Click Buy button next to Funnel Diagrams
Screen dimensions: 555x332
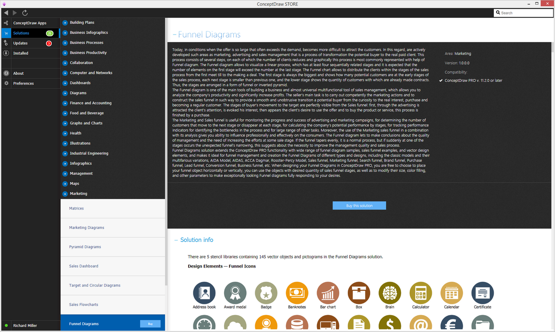click(150, 324)
